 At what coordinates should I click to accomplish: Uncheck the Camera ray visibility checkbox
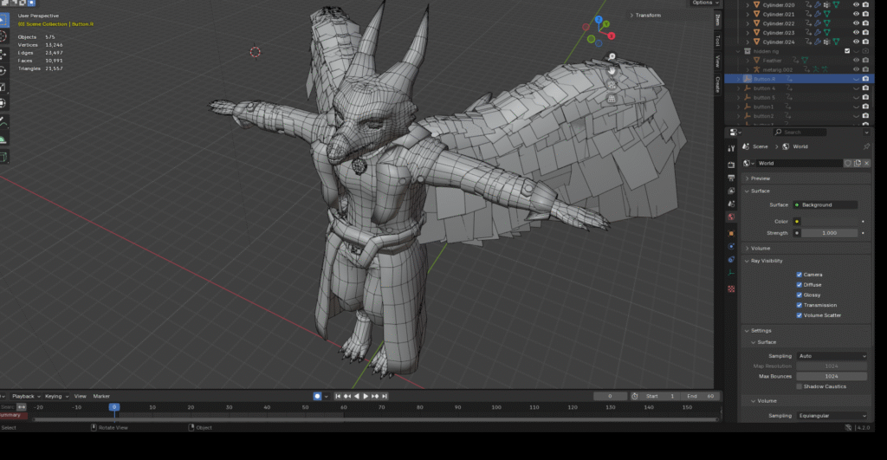[x=800, y=275]
